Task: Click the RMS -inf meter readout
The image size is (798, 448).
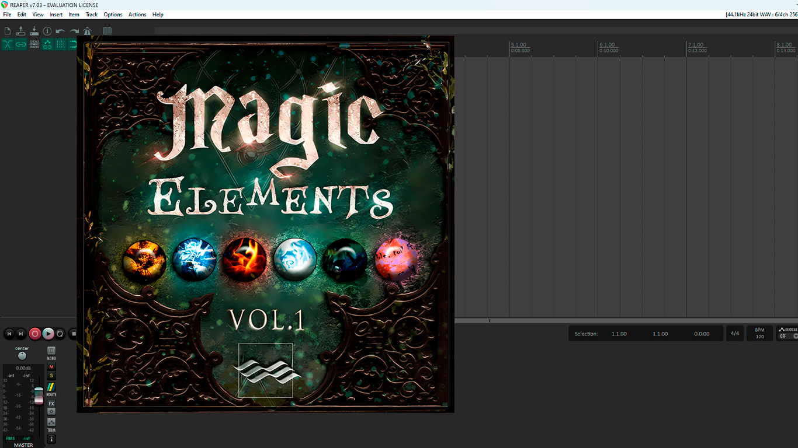Action: tap(18, 438)
